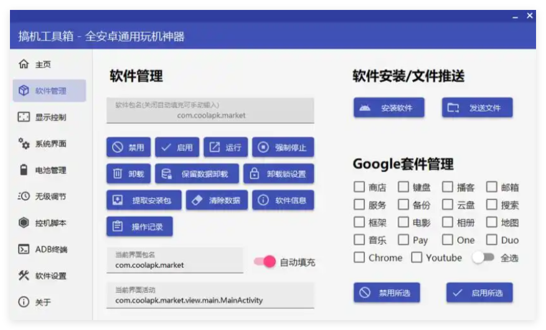The height and width of the screenshot is (330, 546).
Task: Tick the 播客 checkbox
Action: (448, 187)
